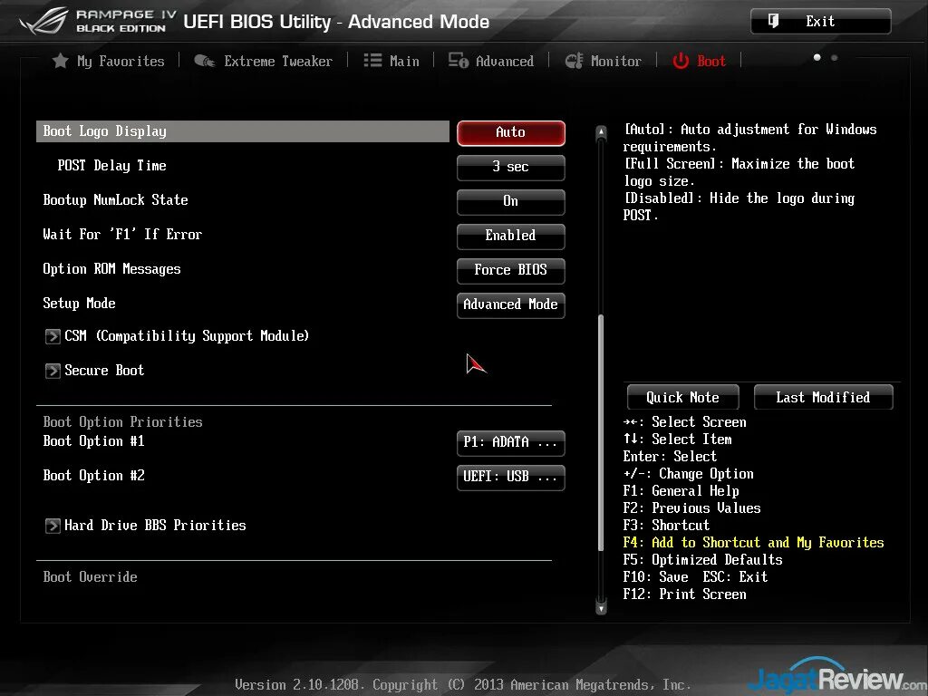
Task: Select the Boot Option #2 label
Action: tap(93, 475)
